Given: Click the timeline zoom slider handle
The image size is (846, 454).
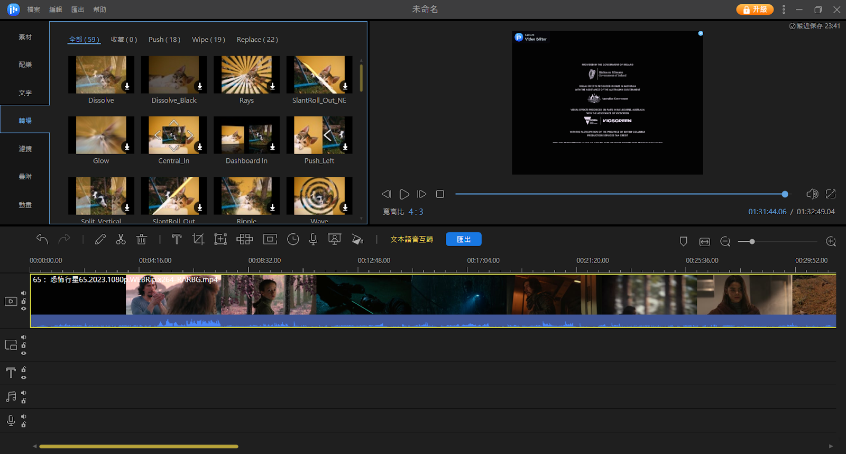Looking at the screenshot, I should [x=752, y=242].
